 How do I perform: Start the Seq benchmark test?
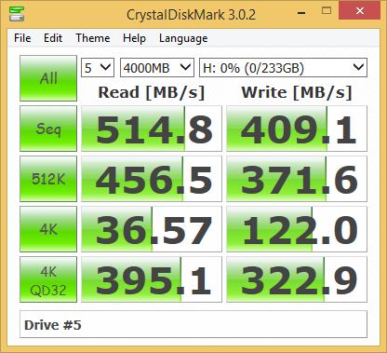click(48, 129)
